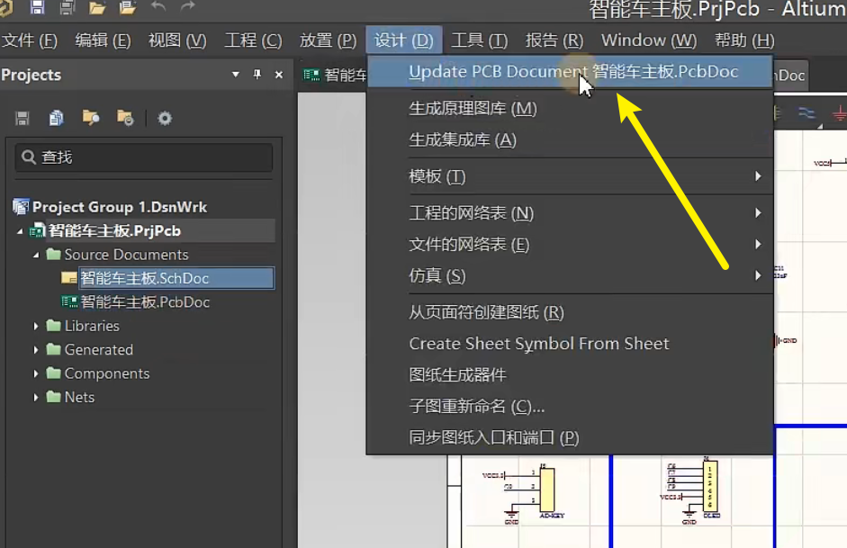Select the place wire tool icon
Image resolution: width=847 pixels, height=548 pixels.
[x=806, y=112]
